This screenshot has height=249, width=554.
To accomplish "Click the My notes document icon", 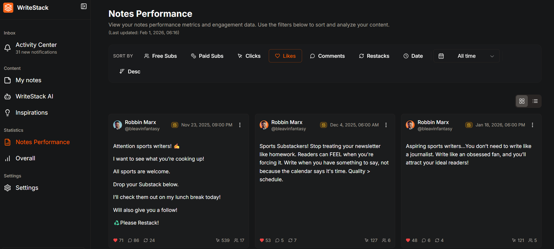I will click(8, 80).
